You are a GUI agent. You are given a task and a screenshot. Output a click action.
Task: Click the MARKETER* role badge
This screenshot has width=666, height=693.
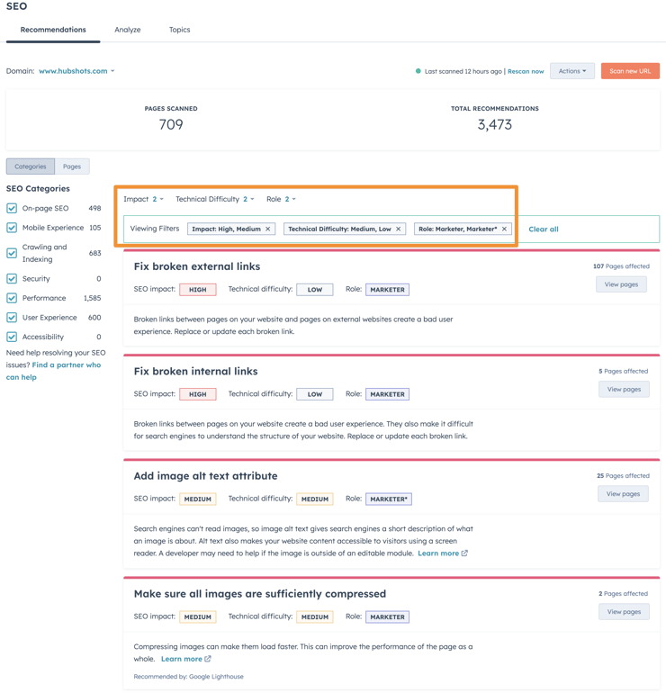tap(389, 499)
